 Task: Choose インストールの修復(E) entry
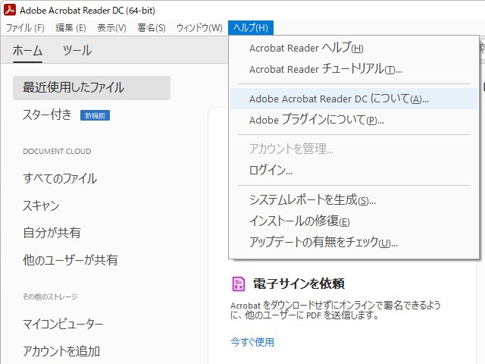354,221
